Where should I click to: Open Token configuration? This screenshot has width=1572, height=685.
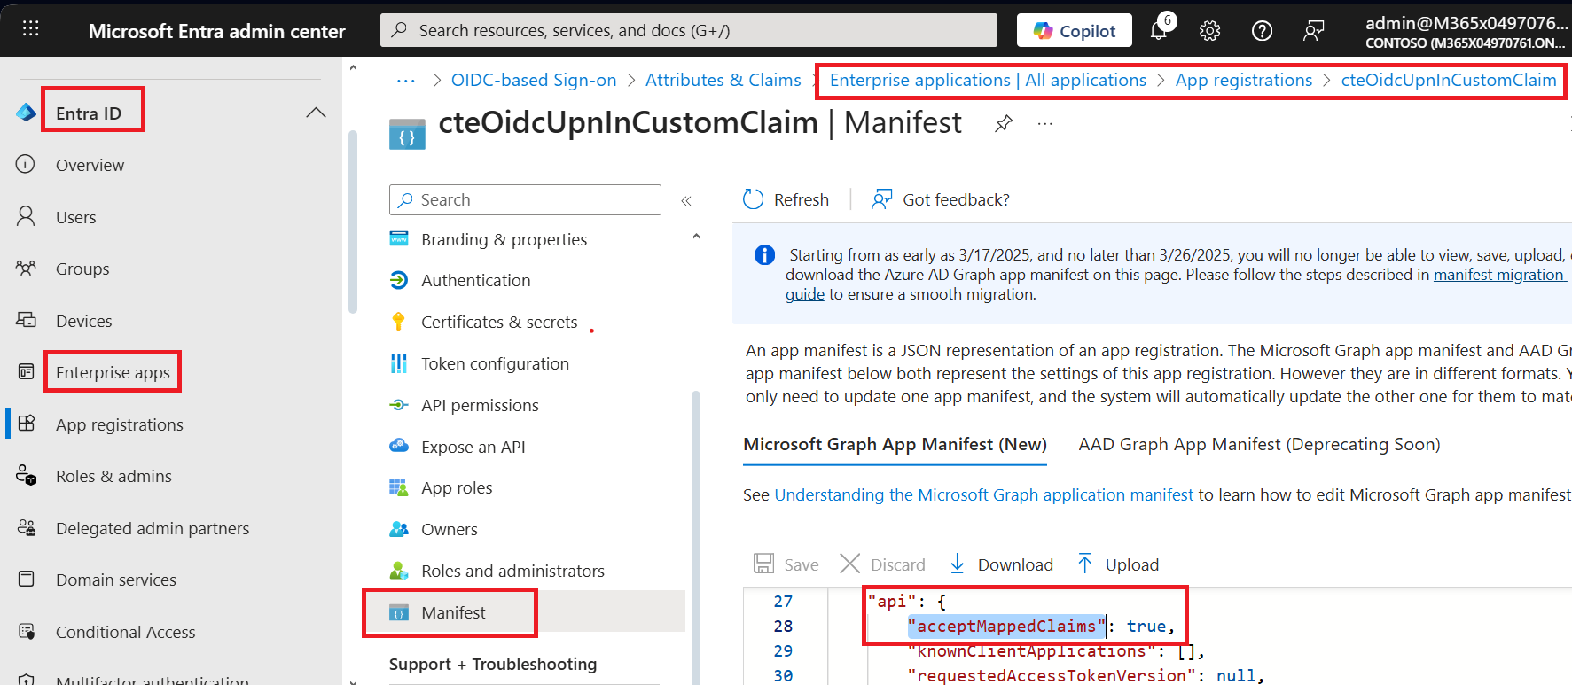click(x=495, y=363)
